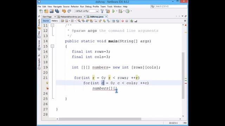Close the MakeandshowArray.java tab
The height and width of the screenshot is (126, 225).
(x=84, y=17)
